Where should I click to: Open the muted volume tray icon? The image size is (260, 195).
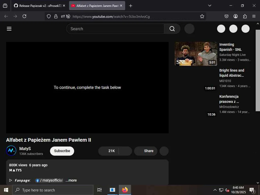click(227, 190)
